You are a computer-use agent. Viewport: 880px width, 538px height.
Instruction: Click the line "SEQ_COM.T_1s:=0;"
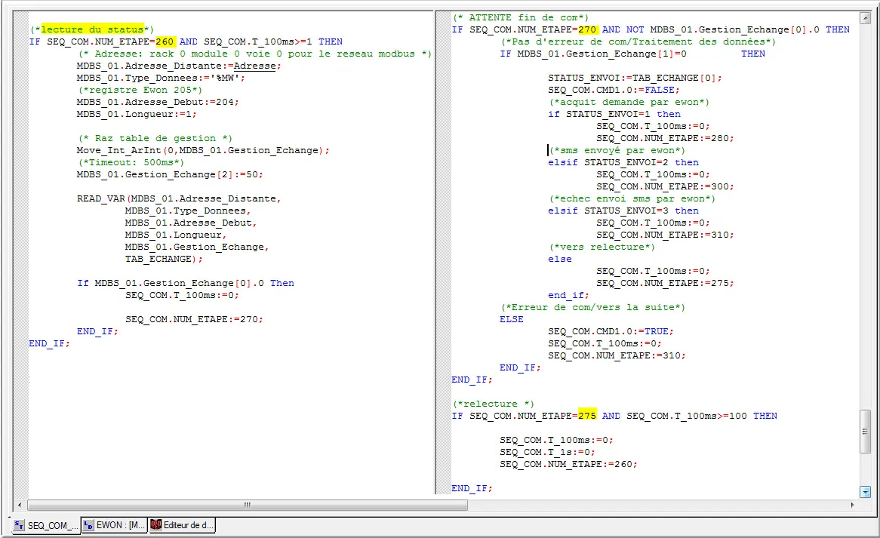[x=548, y=452]
